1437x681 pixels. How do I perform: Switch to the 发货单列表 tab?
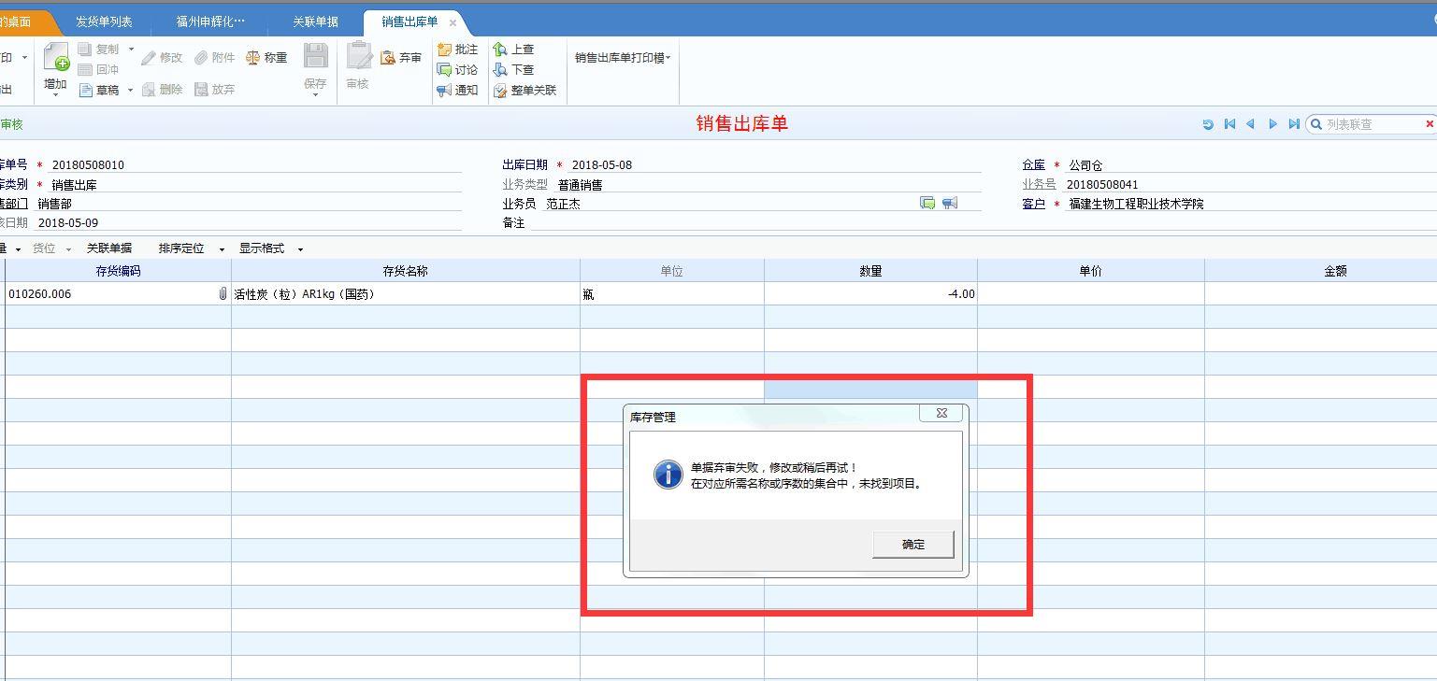click(104, 21)
